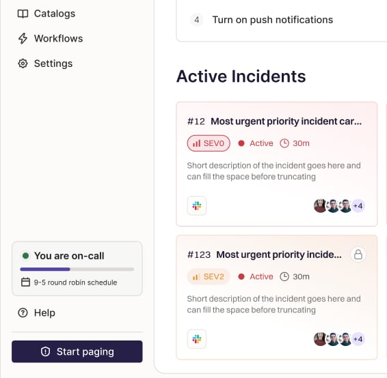
Task: Open the You are on-call card
Action: click(x=77, y=268)
